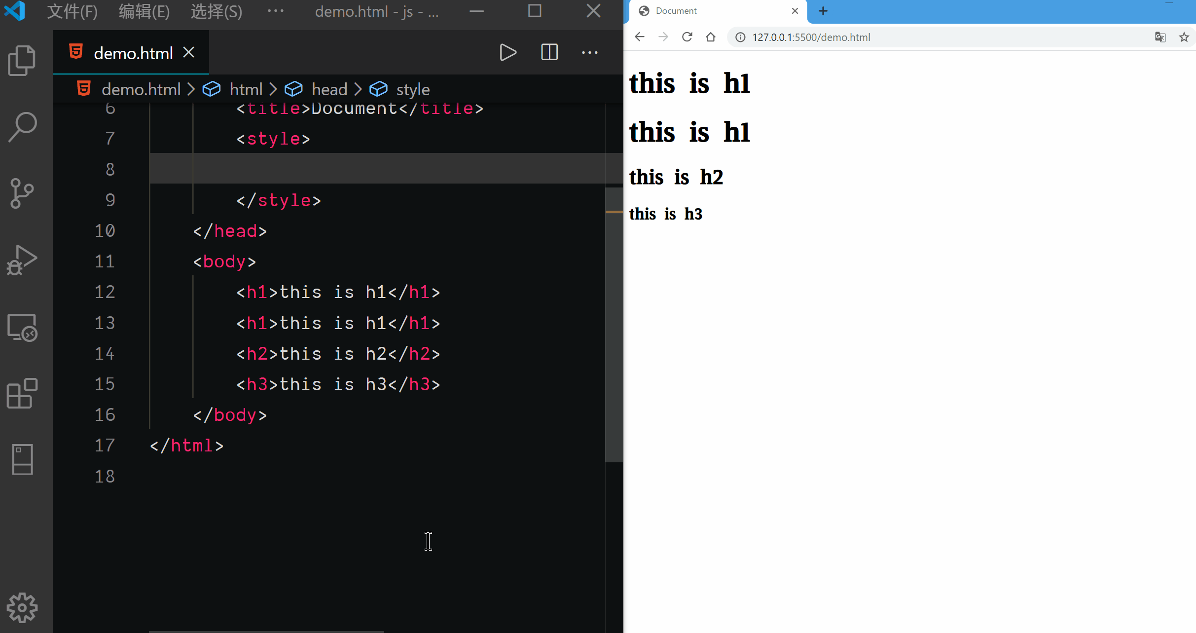Open the Manage gear settings menu
Screen dimensions: 1196x633
click(x=22, y=607)
